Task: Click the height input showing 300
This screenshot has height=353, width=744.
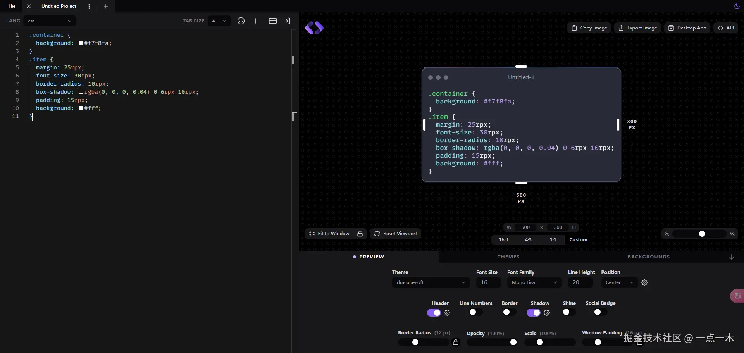Action: (x=558, y=227)
